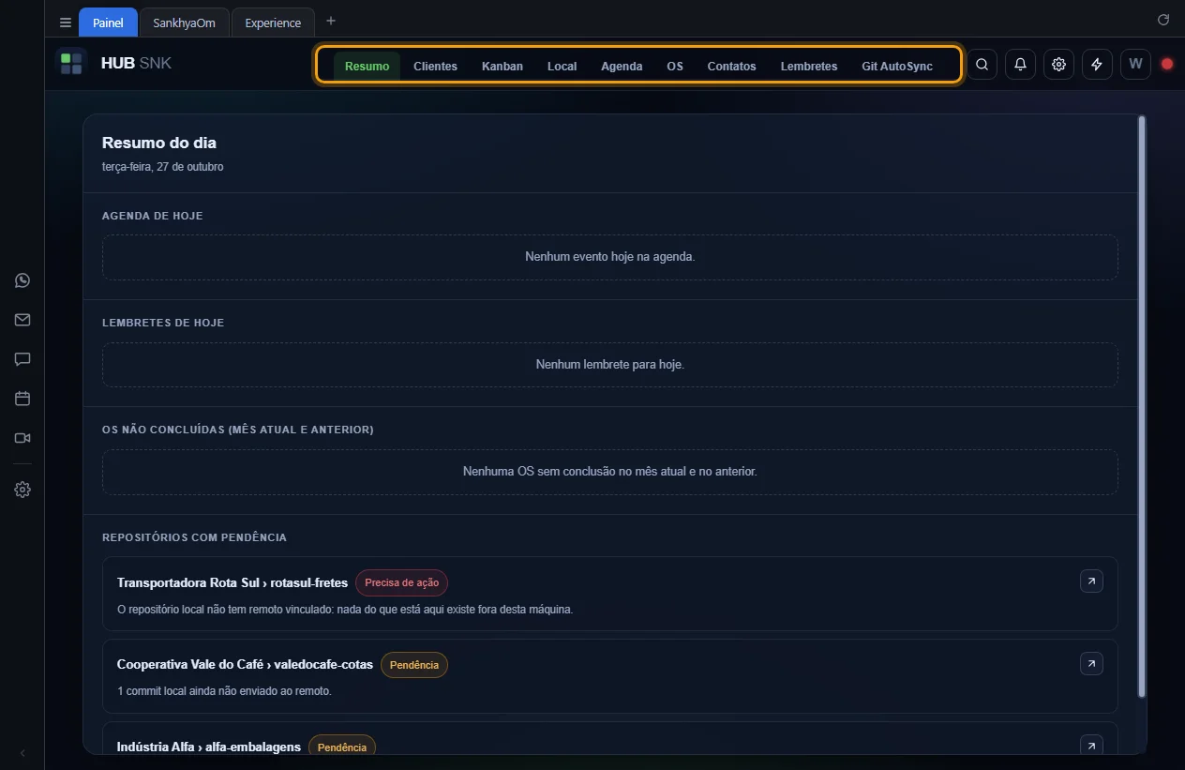Click Indústria Alfa › alfa-embalagens title
The width and height of the screenshot is (1185, 770).
(209, 747)
